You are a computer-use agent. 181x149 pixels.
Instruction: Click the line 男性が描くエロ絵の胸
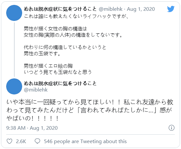(x=48, y=66)
